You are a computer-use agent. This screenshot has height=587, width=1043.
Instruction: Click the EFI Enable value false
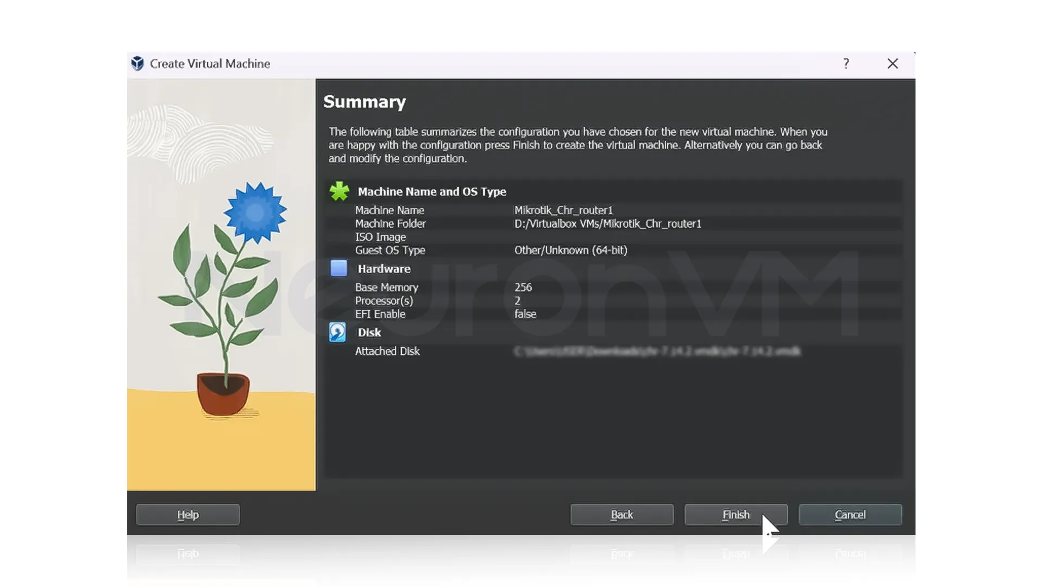(525, 314)
